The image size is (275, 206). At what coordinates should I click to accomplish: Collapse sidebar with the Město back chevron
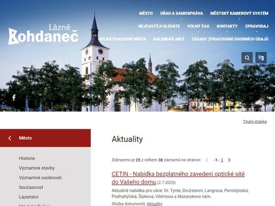[10, 138]
